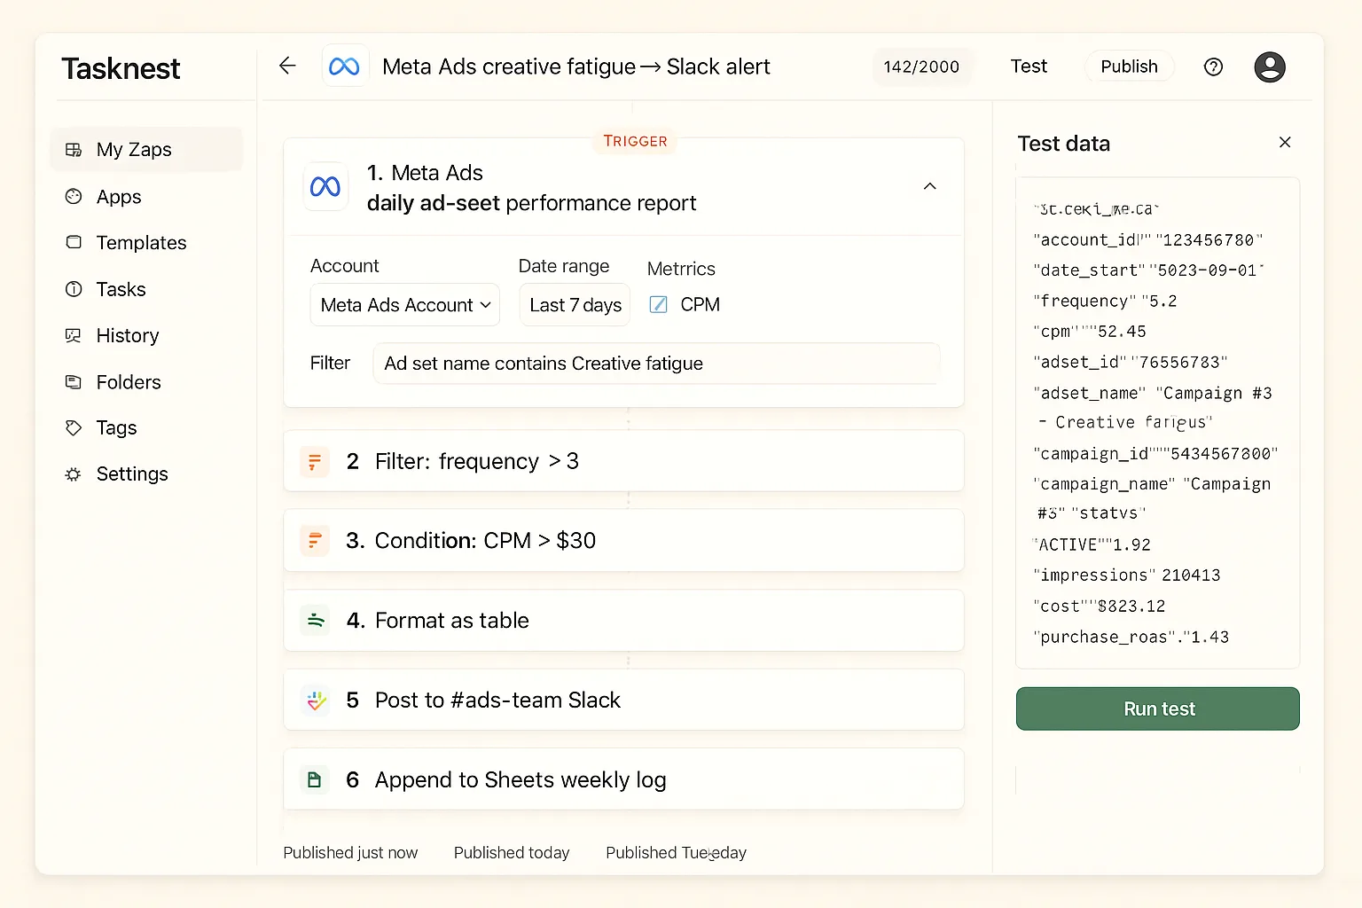Click the "adset_id" test data line
The height and width of the screenshot is (908, 1362).
pos(1130,362)
